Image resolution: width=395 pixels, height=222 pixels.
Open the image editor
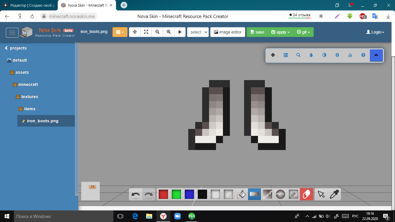pyautogui.click(x=228, y=32)
